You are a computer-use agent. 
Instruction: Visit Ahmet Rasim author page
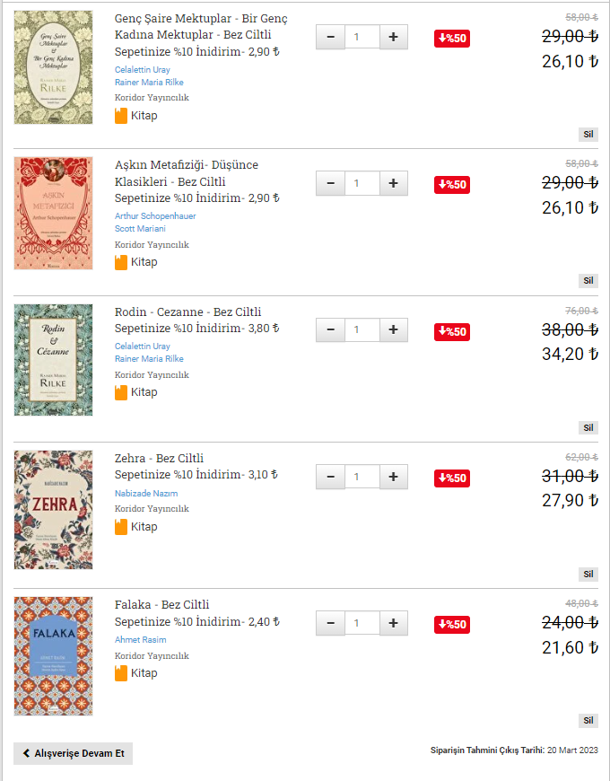141,640
